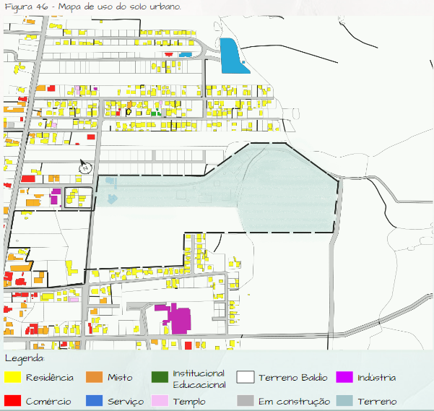
Task: Click the 'Serviço' legend label
Action: pyautogui.click(x=126, y=402)
